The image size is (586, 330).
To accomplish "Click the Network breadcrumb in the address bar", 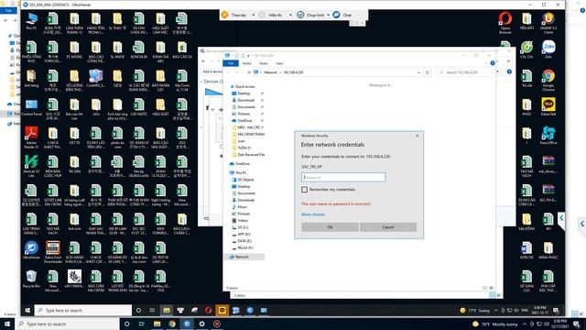I will (x=270, y=72).
